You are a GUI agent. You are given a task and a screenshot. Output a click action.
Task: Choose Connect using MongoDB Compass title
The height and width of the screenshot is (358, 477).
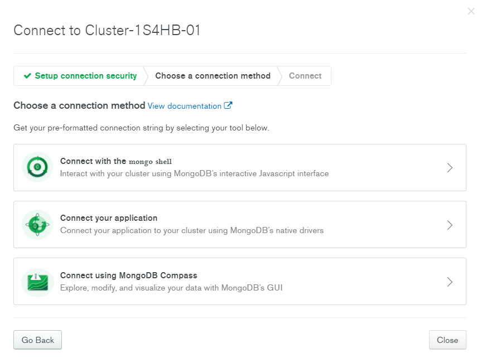tap(129, 275)
